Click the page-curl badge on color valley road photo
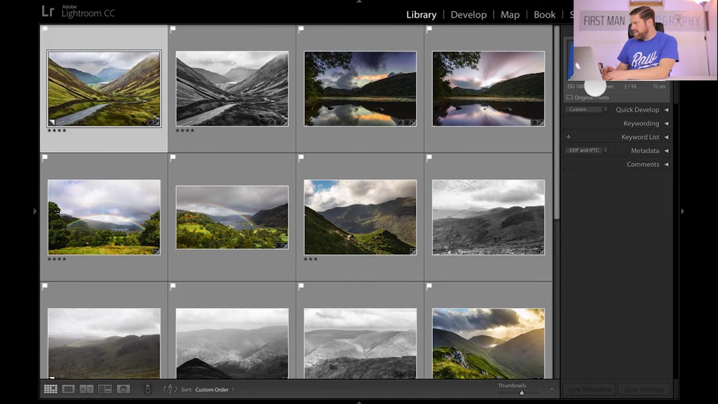 click(51, 123)
